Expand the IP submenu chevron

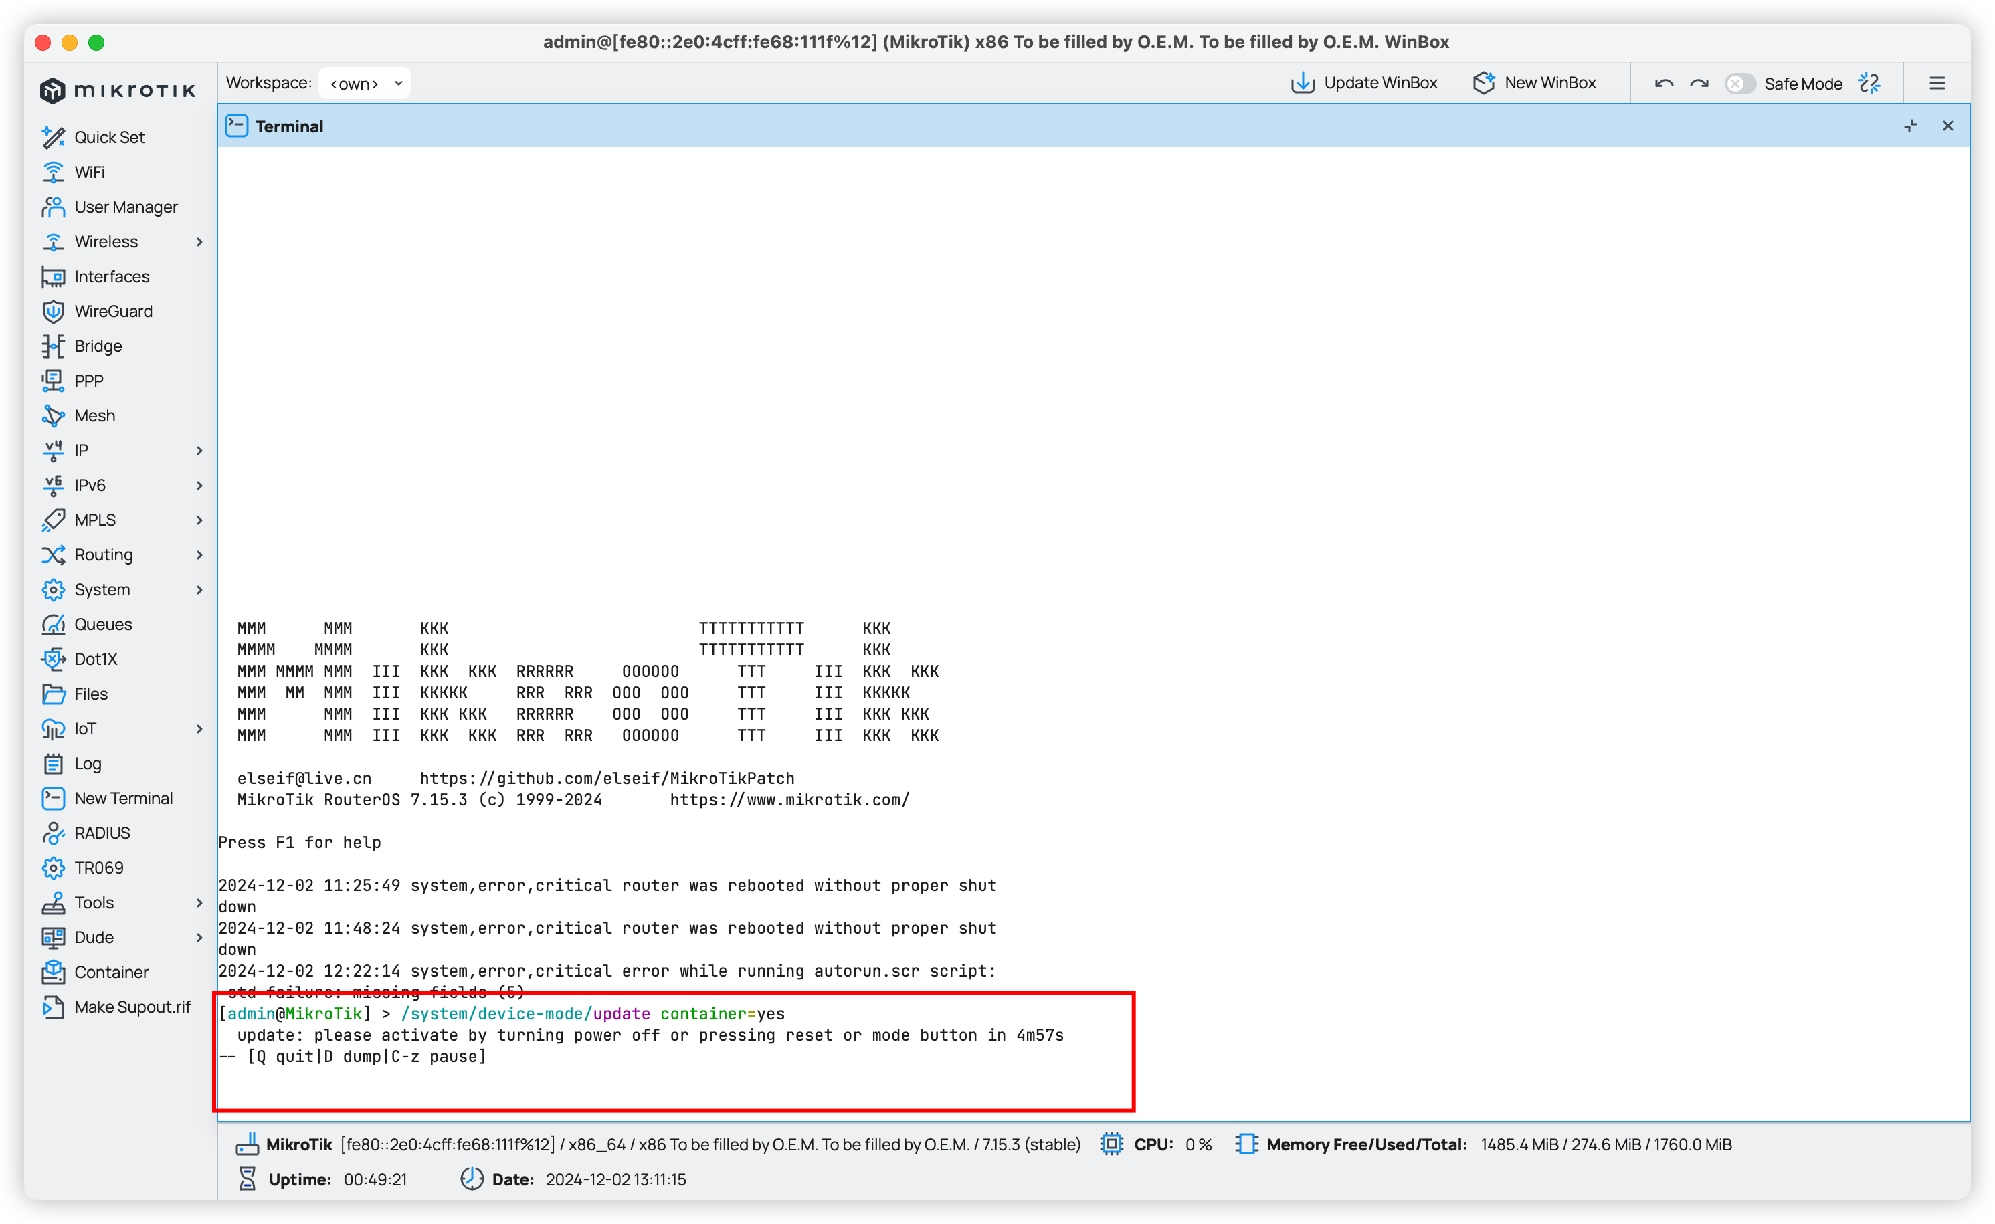(199, 450)
